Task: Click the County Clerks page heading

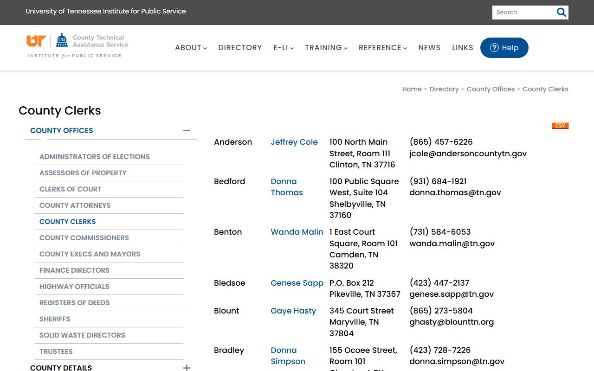Action: 60,110
